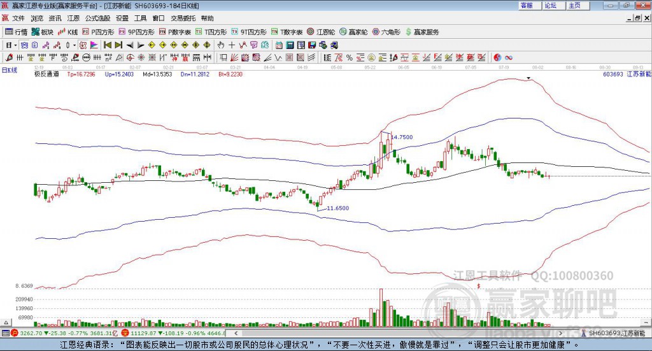Click the Bt=9.2230 value
The image size is (652, 351).
230,74
